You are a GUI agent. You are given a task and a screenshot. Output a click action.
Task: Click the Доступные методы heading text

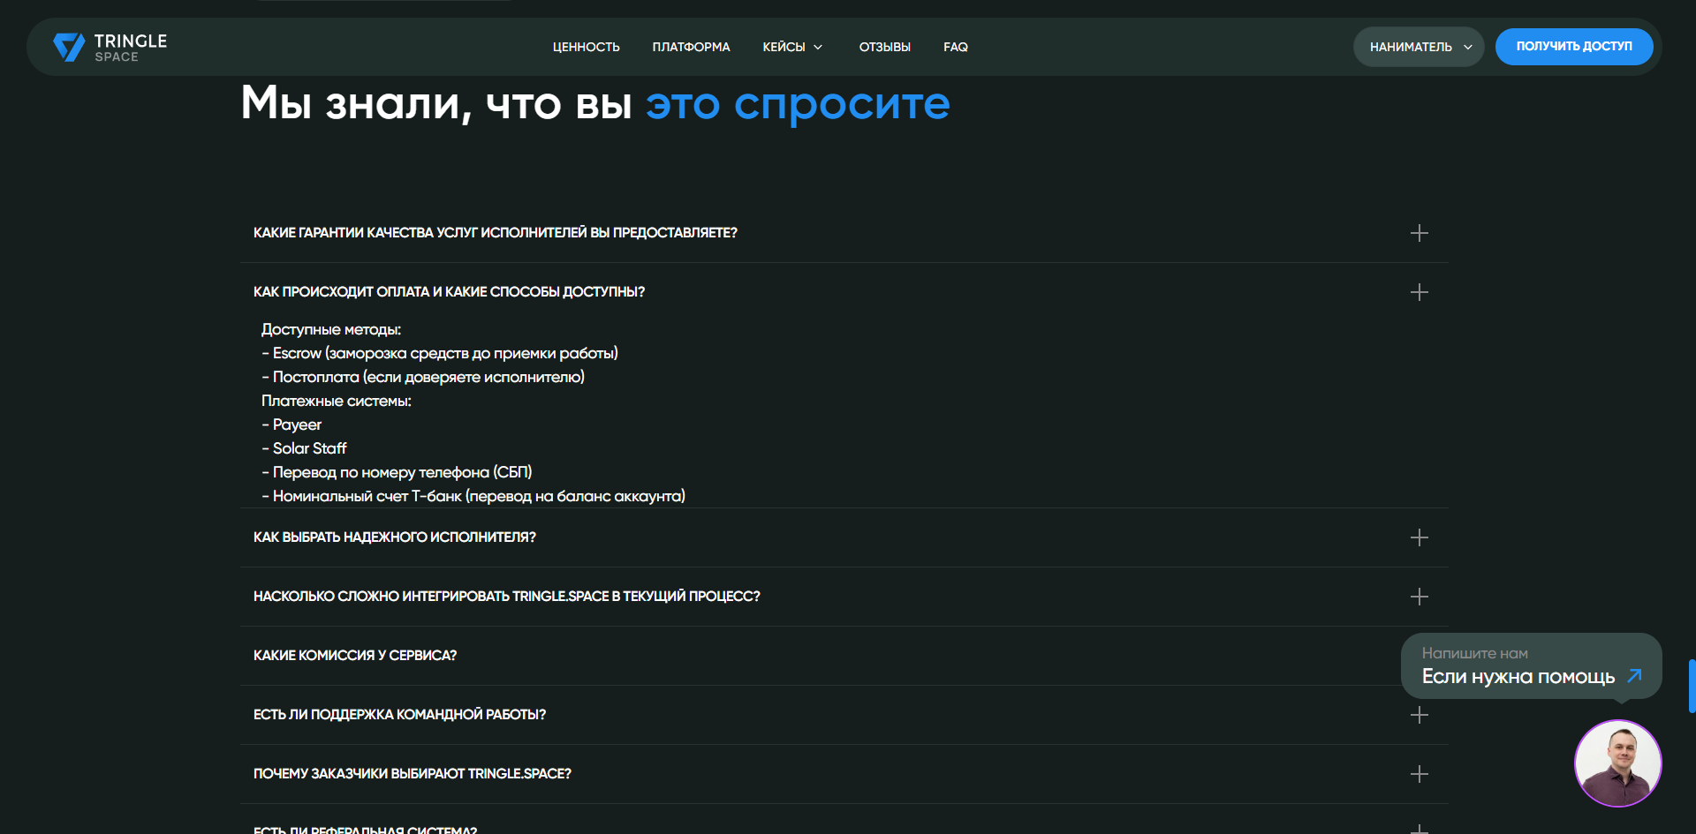331,329
